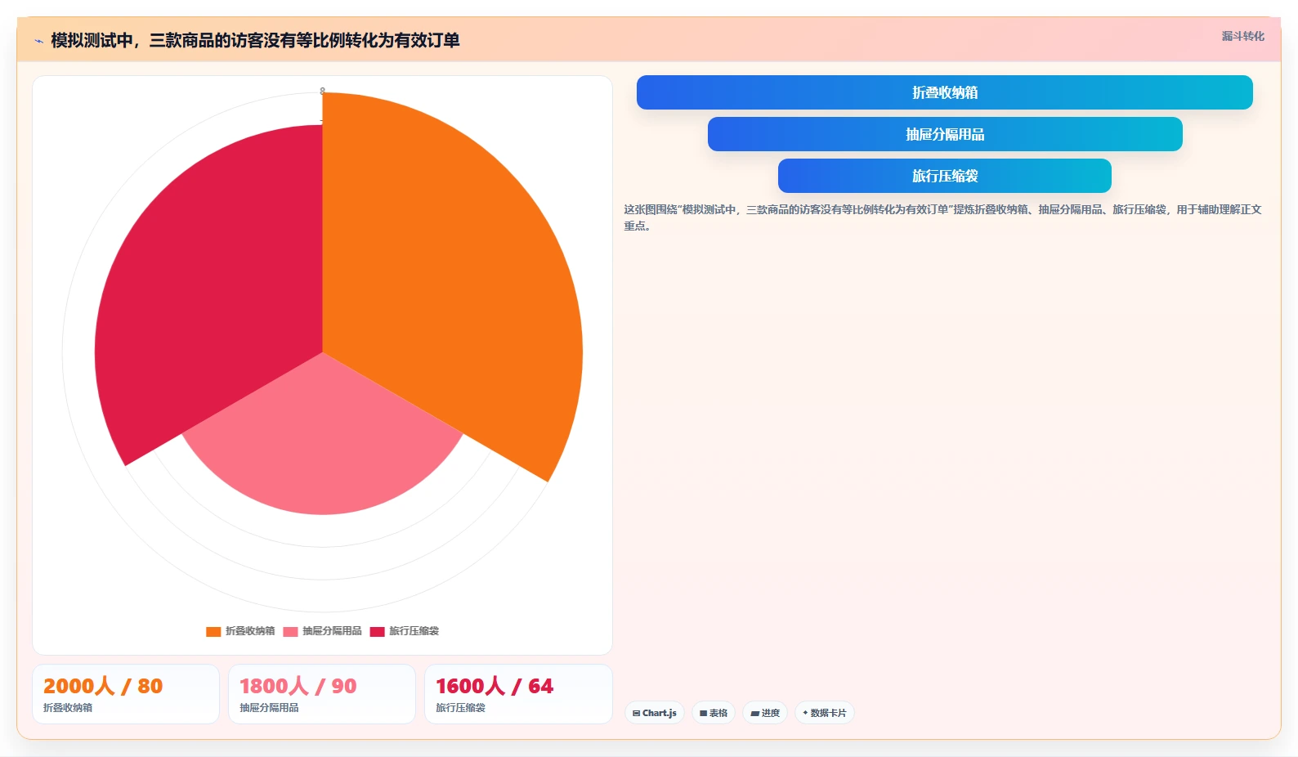Click the 折叠收纳箱 funnel bar
The image size is (1298, 757).
(x=944, y=92)
